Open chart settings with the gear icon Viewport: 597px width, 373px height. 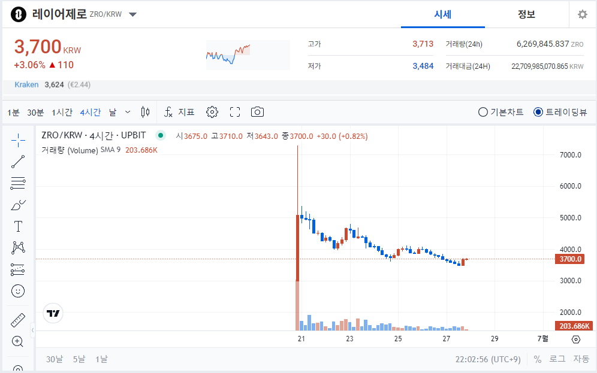tap(212, 111)
